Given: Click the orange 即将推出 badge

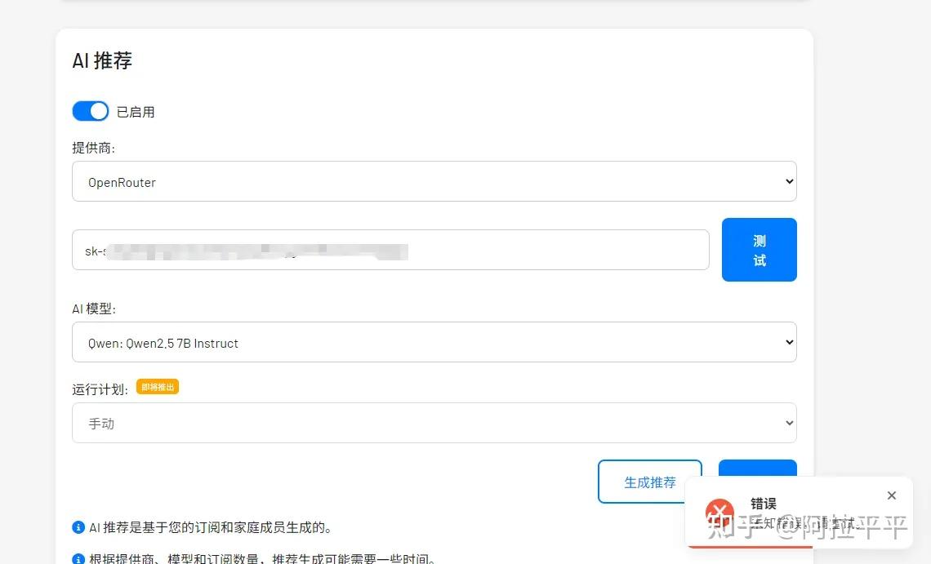Looking at the screenshot, I should (x=158, y=387).
